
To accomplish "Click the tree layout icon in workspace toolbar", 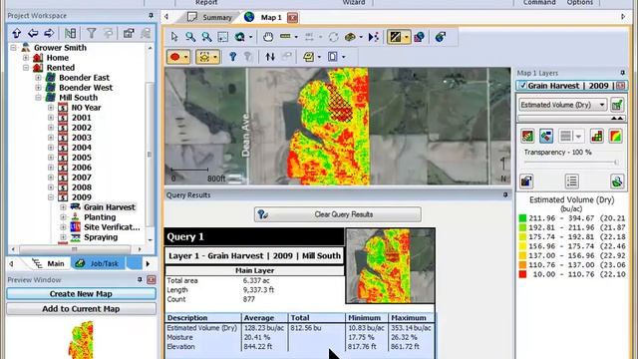I will point(70,33).
